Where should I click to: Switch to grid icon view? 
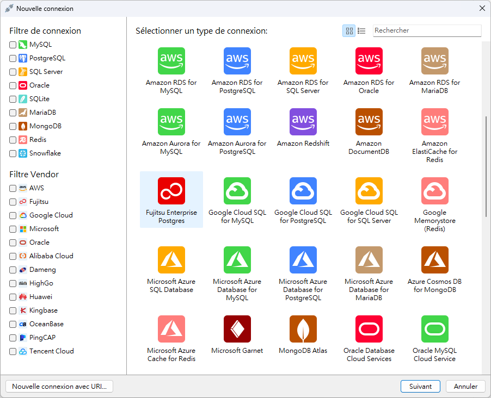click(349, 31)
